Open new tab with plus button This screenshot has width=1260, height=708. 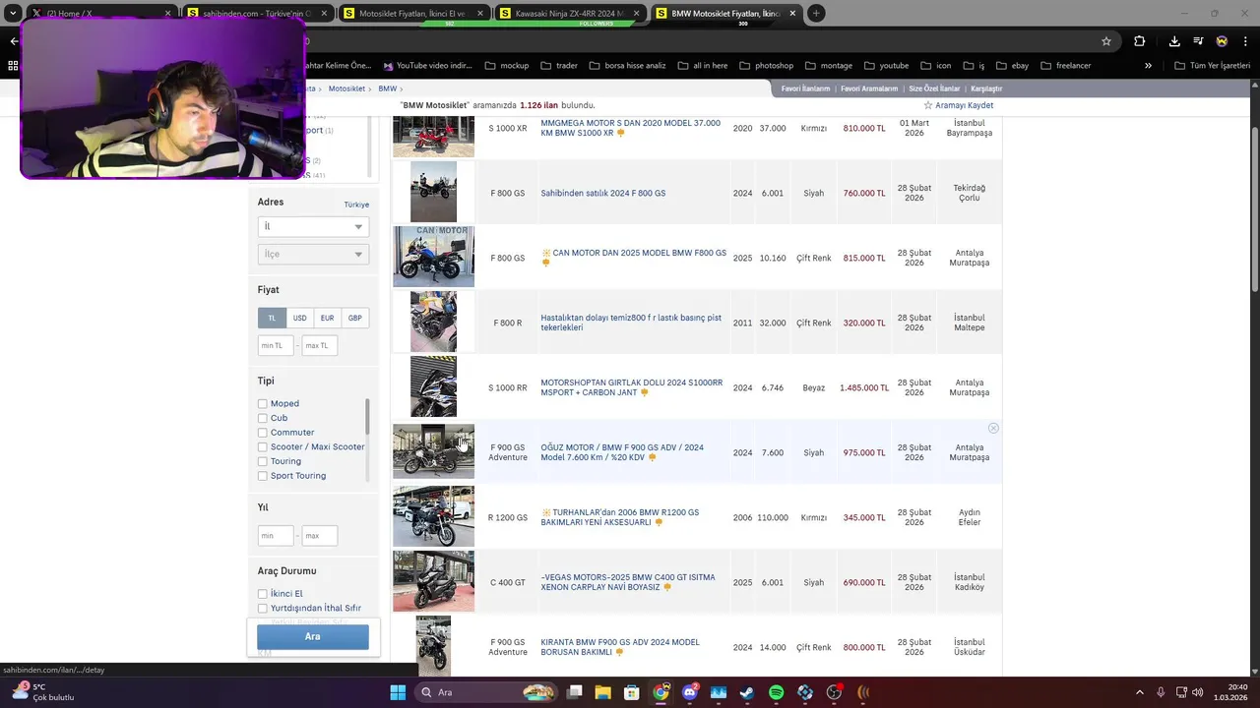[x=816, y=14]
